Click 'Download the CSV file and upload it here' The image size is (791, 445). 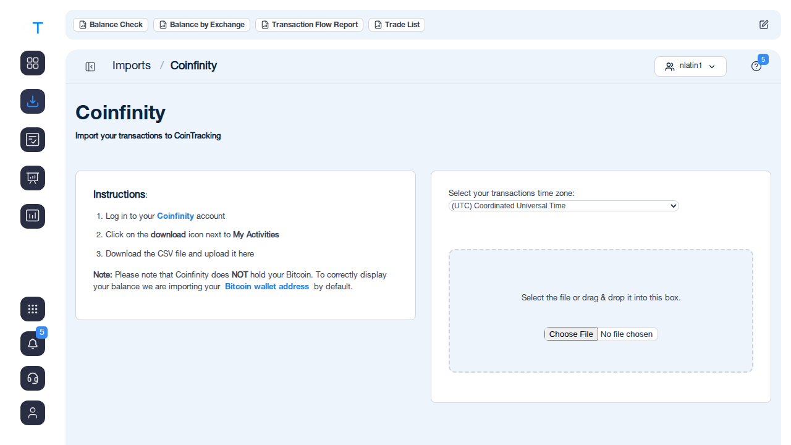click(x=180, y=254)
